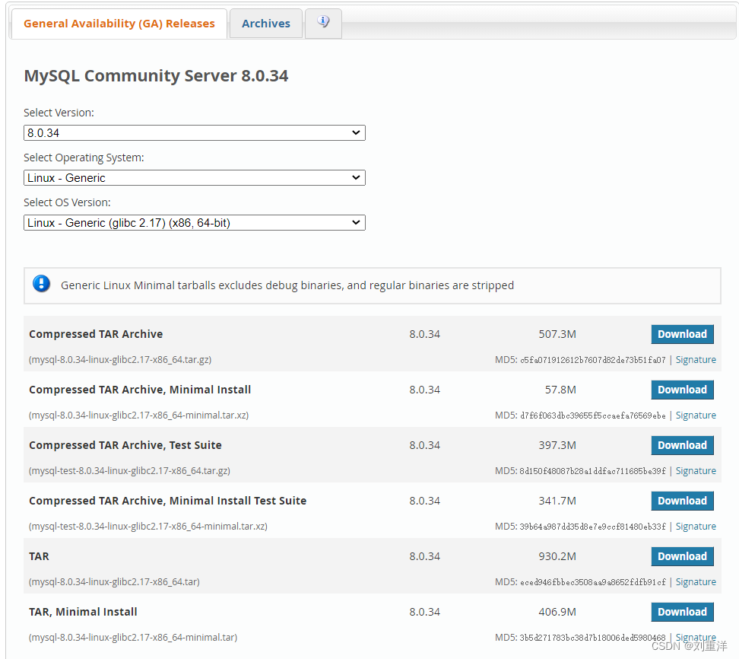This screenshot has height=659, width=739.
Task: Open the info tab next to Archives
Action: click(x=323, y=23)
